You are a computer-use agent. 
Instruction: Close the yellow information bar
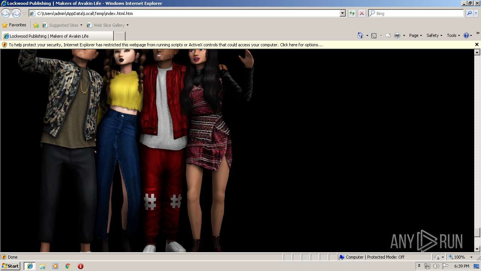pos(477,44)
